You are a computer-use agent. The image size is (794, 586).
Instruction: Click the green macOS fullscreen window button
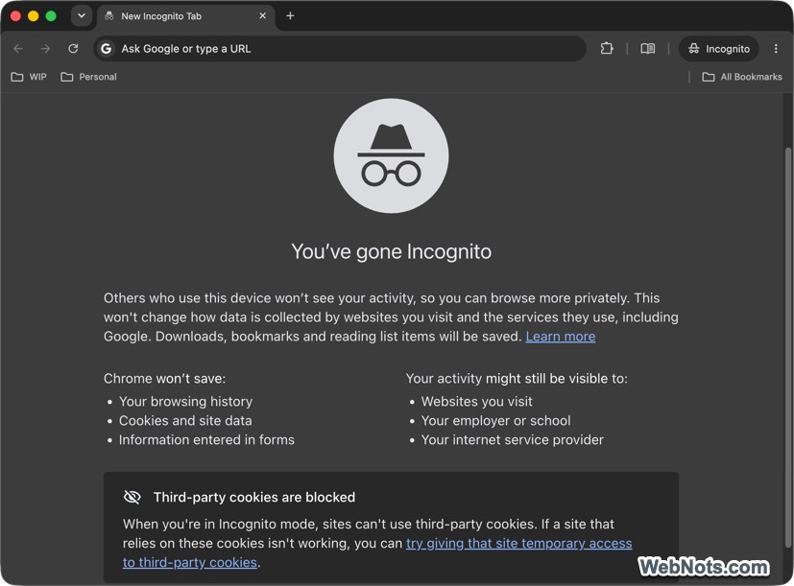pos(51,15)
